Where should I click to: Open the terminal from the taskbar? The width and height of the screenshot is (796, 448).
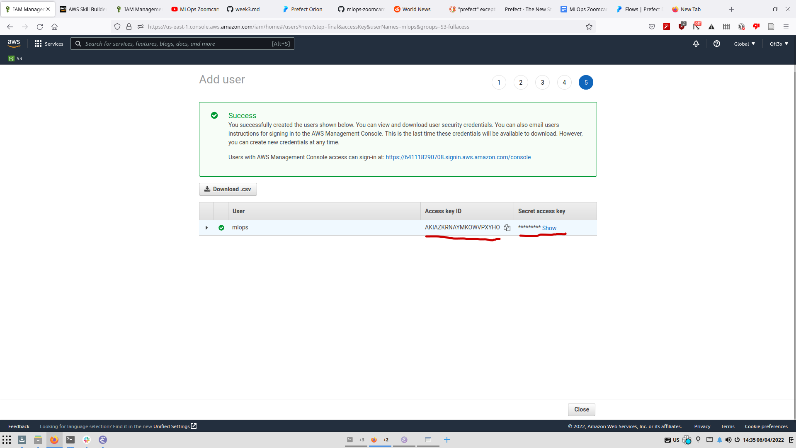[70, 440]
